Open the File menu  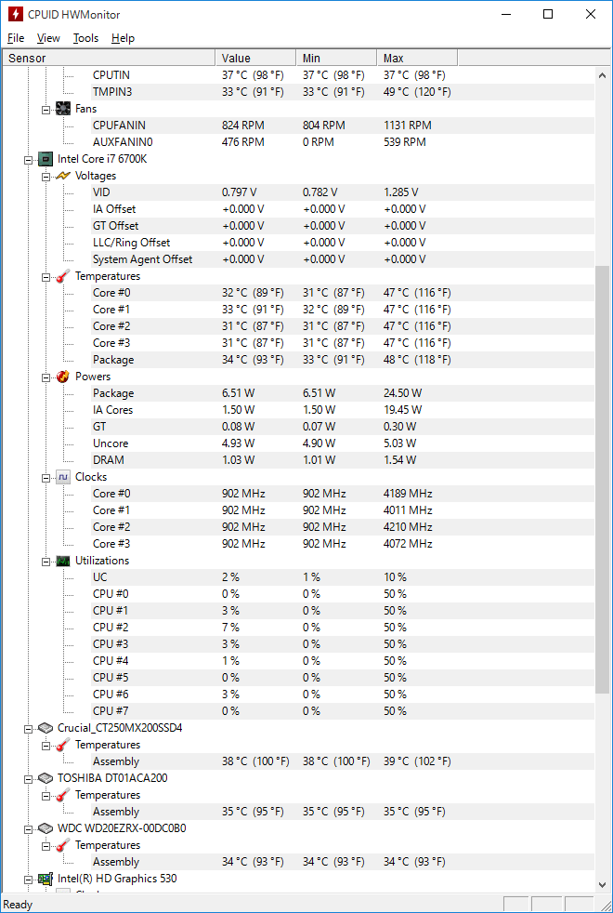[x=16, y=38]
